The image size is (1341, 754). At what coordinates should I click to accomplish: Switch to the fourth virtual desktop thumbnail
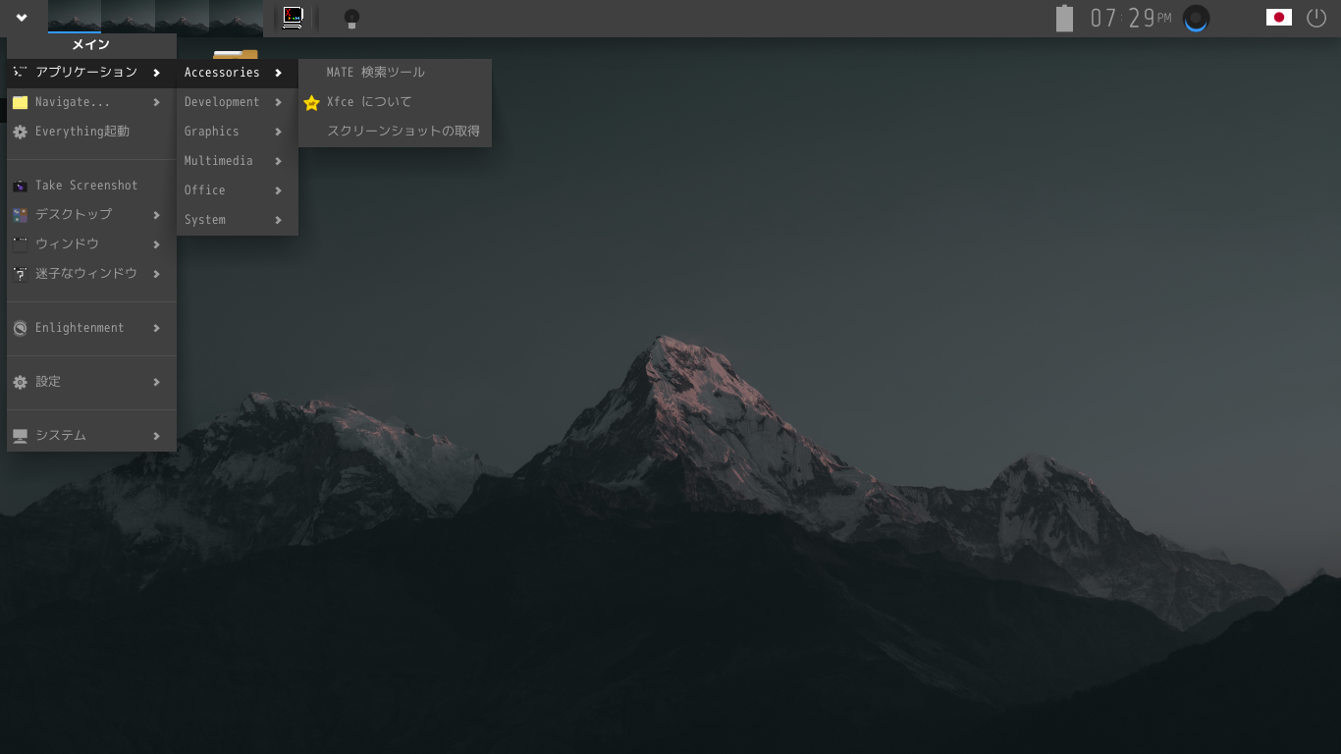coord(236,18)
